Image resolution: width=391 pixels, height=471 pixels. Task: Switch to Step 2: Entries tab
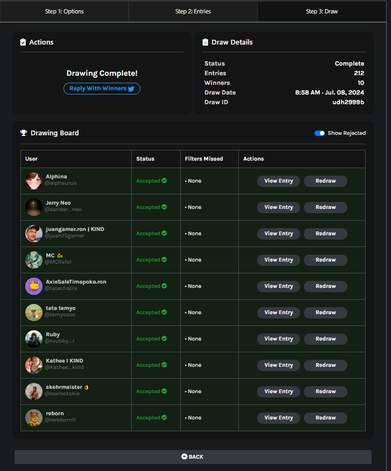[193, 11]
